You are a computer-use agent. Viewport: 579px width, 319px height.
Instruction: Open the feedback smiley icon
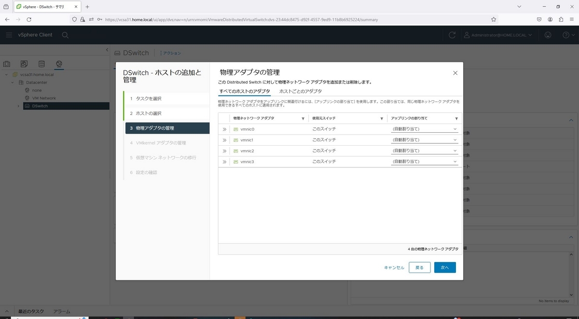(x=548, y=35)
